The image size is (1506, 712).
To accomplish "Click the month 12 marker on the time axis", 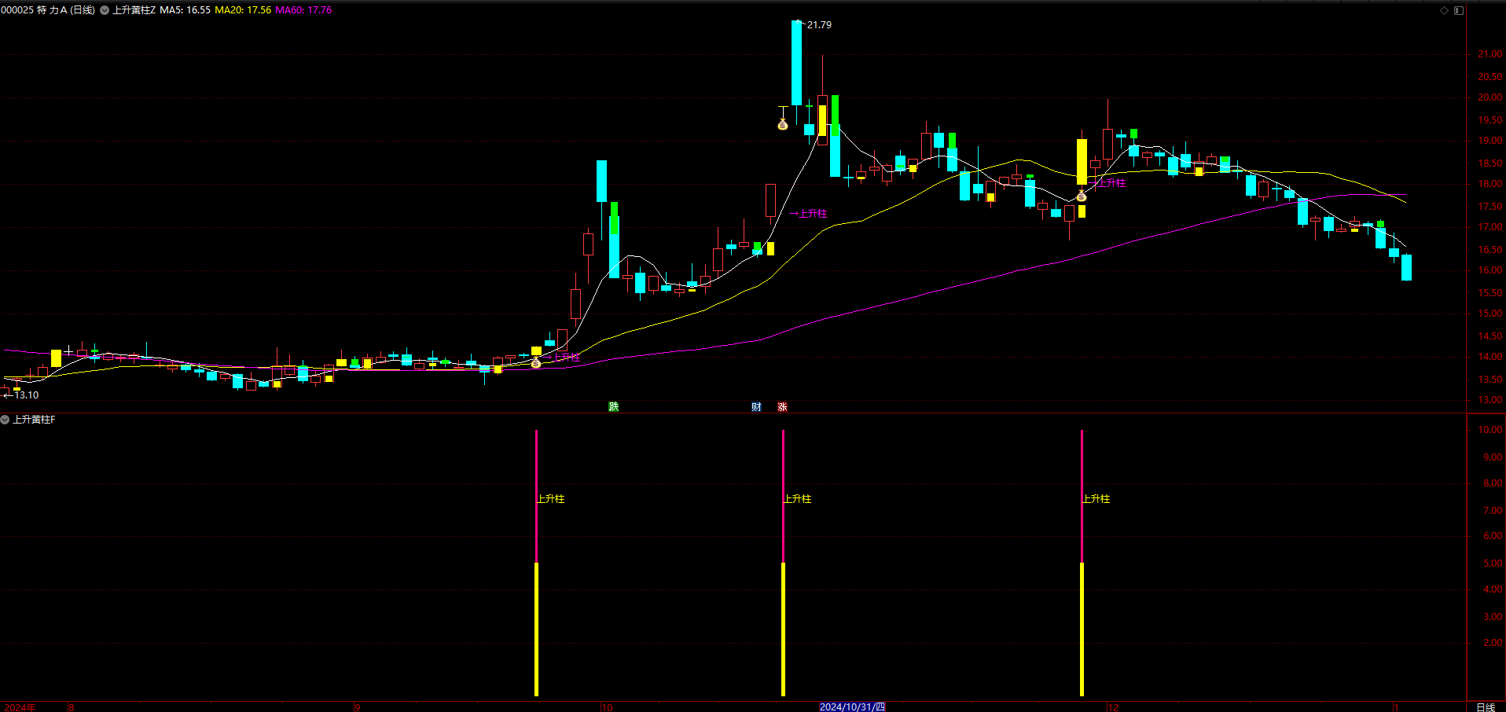I will pyautogui.click(x=1113, y=707).
